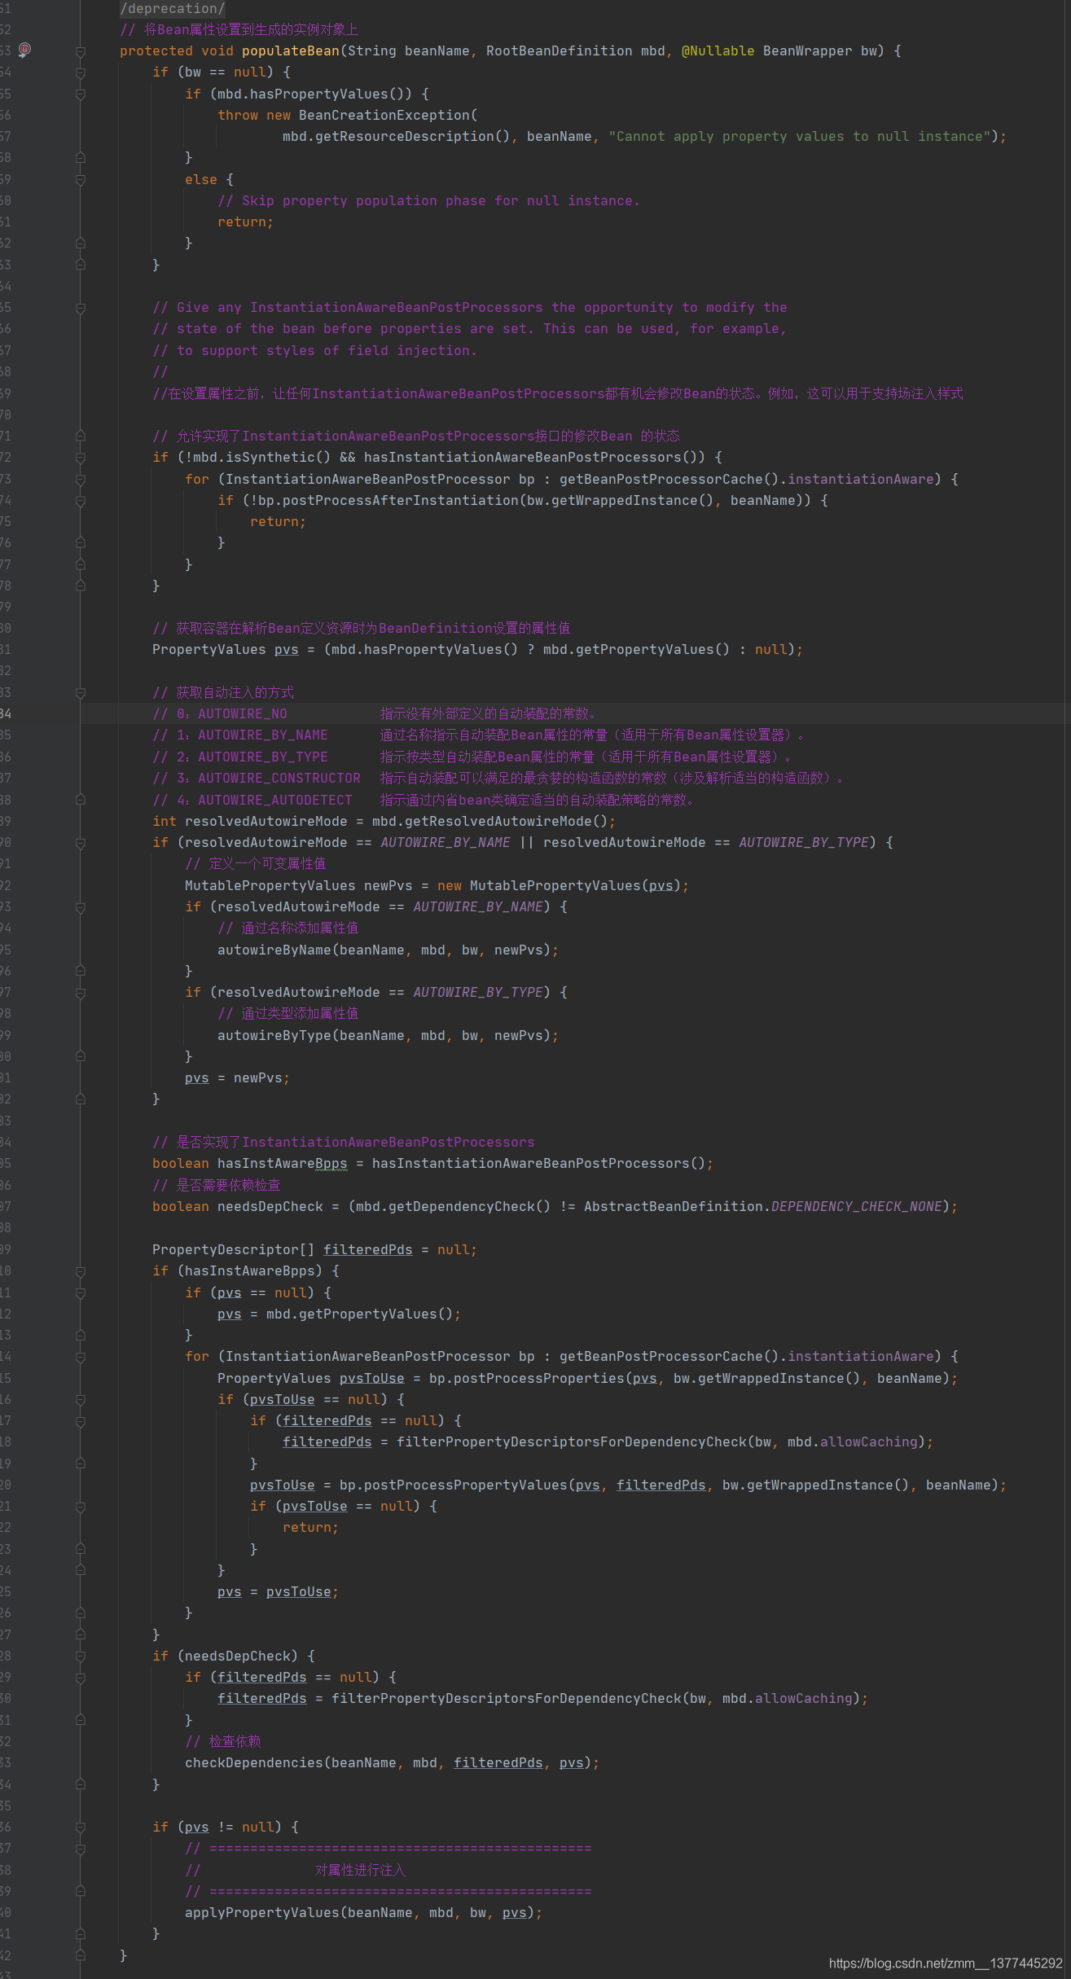Fold the 'else {' block
The image size is (1071, 1979).
point(81,180)
